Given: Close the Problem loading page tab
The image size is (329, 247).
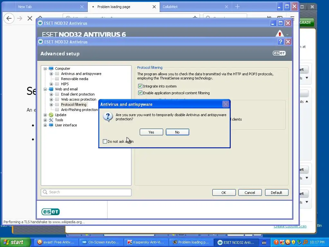Looking at the screenshot, I should tap(154, 7).
